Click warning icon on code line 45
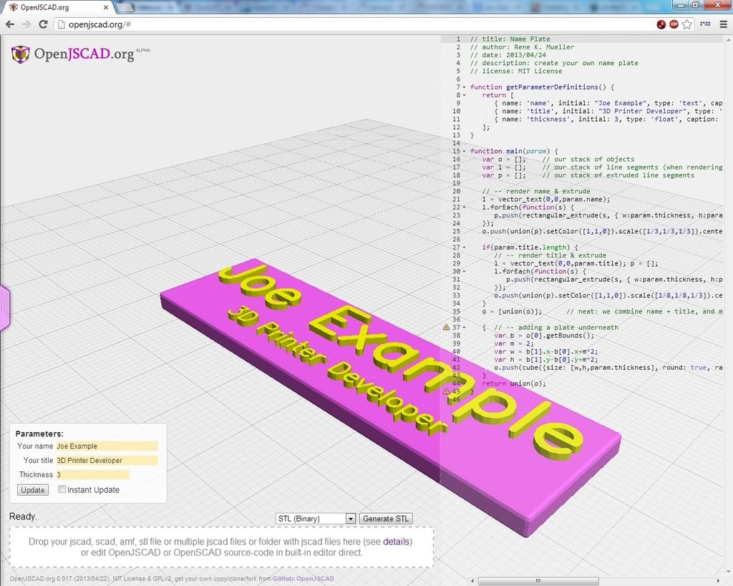The width and height of the screenshot is (733, 586). (447, 391)
